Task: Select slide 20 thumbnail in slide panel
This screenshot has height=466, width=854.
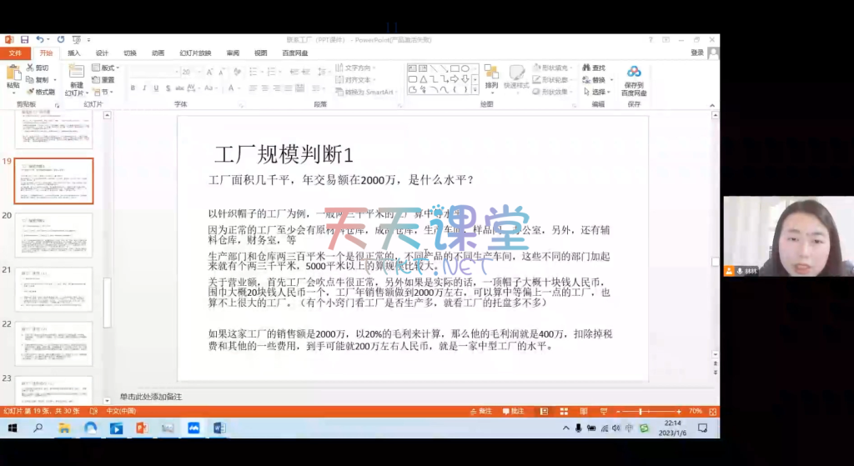Action: [x=53, y=234]
